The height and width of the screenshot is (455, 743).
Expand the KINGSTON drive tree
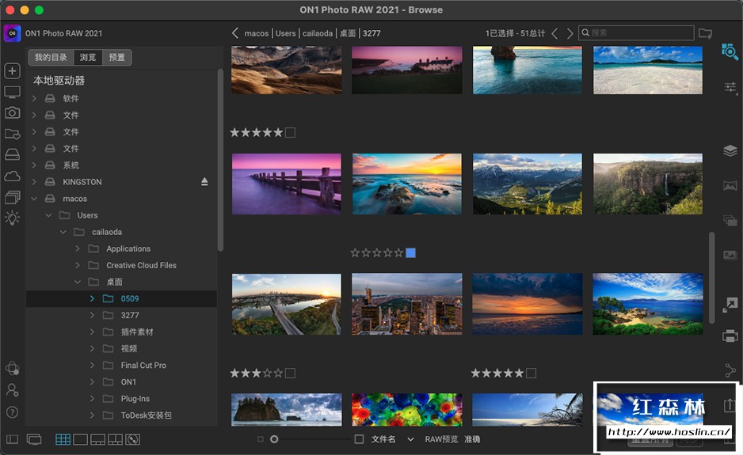point(34,182)
